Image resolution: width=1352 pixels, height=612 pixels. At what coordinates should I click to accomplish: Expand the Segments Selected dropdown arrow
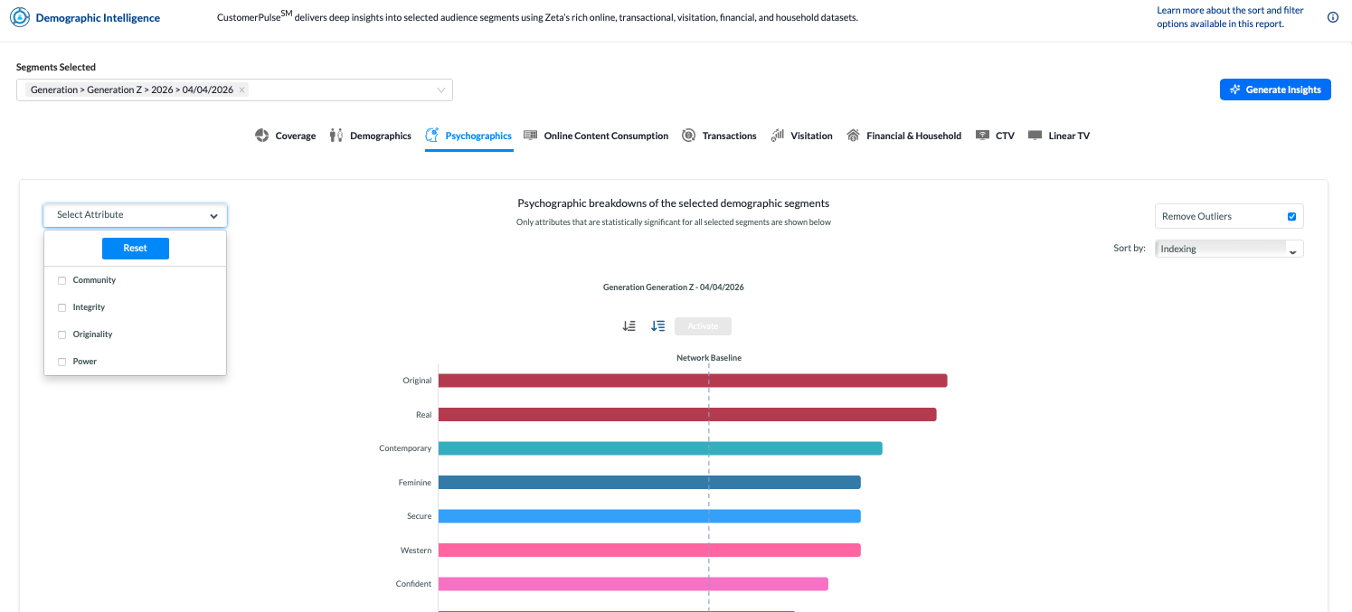[x=441, y=90]
